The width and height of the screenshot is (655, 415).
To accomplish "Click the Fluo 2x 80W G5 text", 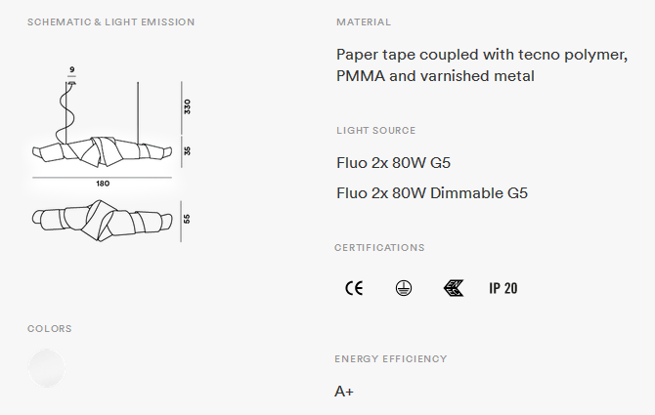I will tap(394, 163).
